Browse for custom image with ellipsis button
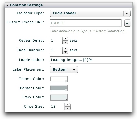137x119 pixels. point(128,23)
